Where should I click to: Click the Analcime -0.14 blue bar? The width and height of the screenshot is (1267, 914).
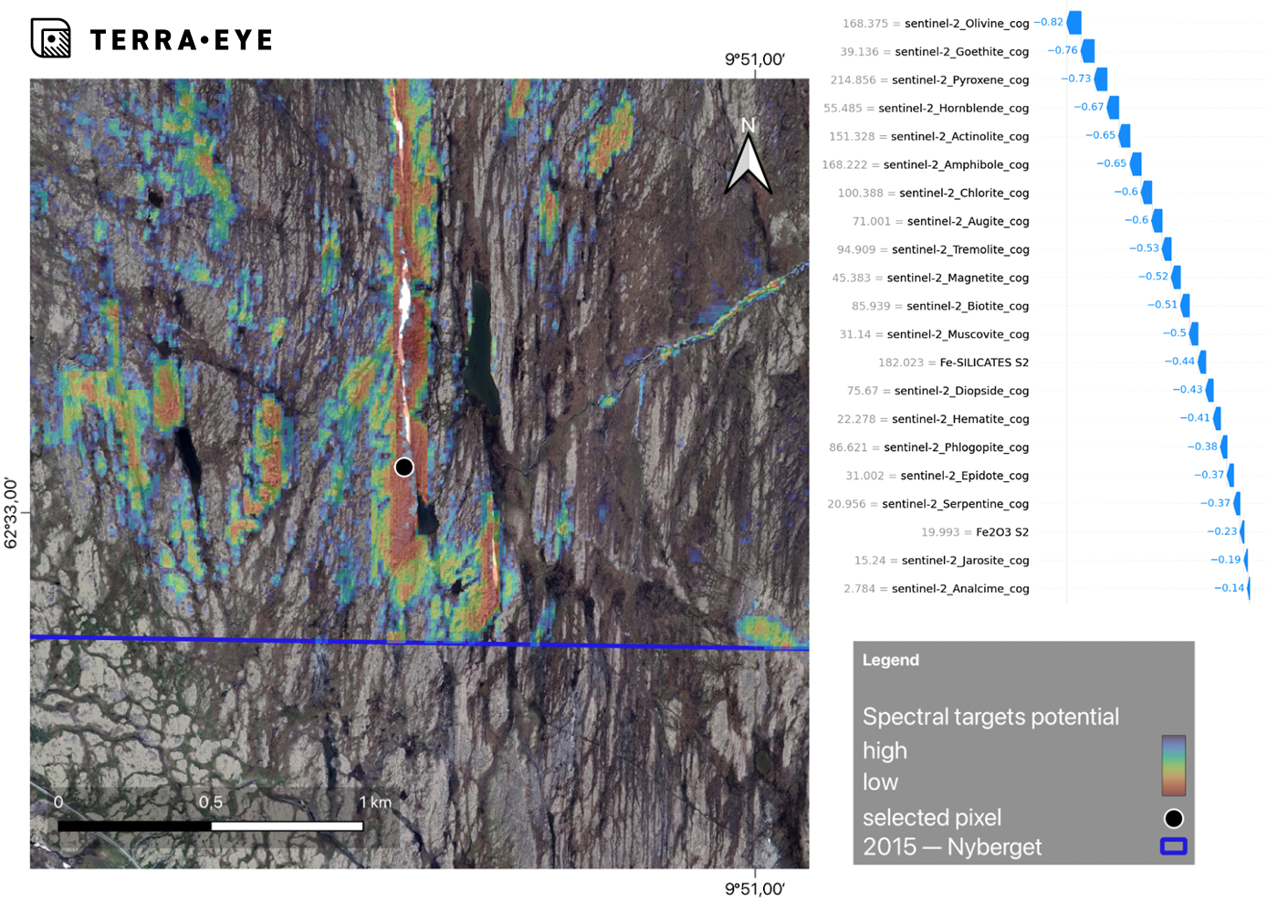coord(1248,588)
